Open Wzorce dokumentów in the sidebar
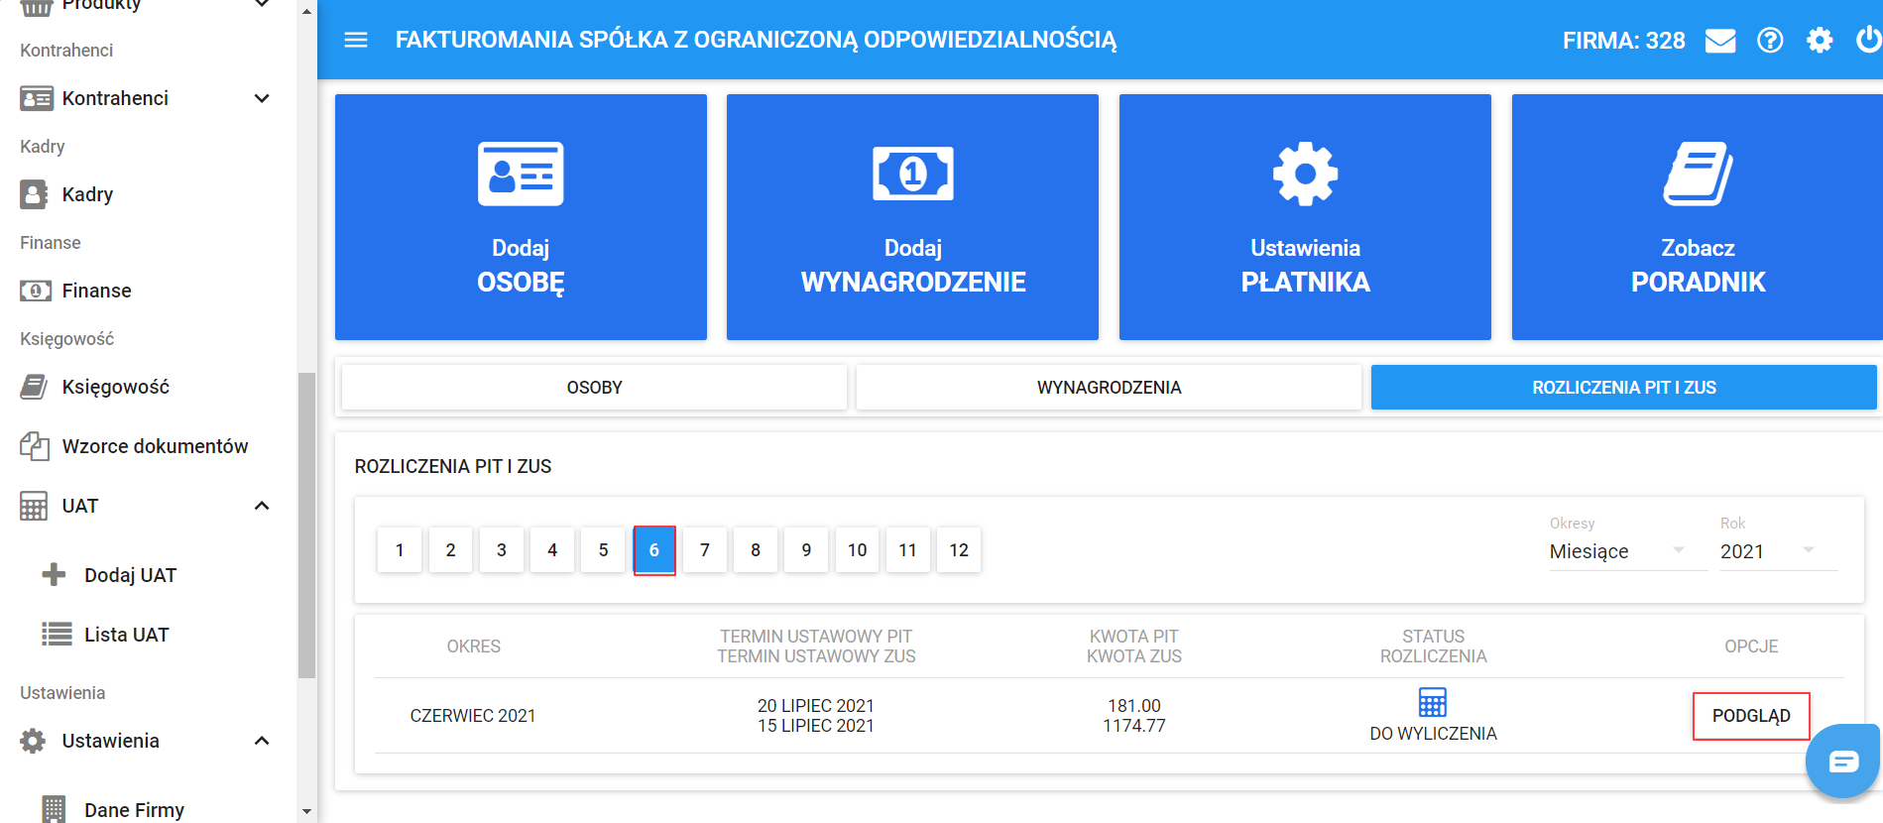 pyautogui.click(x=155, y=446)
